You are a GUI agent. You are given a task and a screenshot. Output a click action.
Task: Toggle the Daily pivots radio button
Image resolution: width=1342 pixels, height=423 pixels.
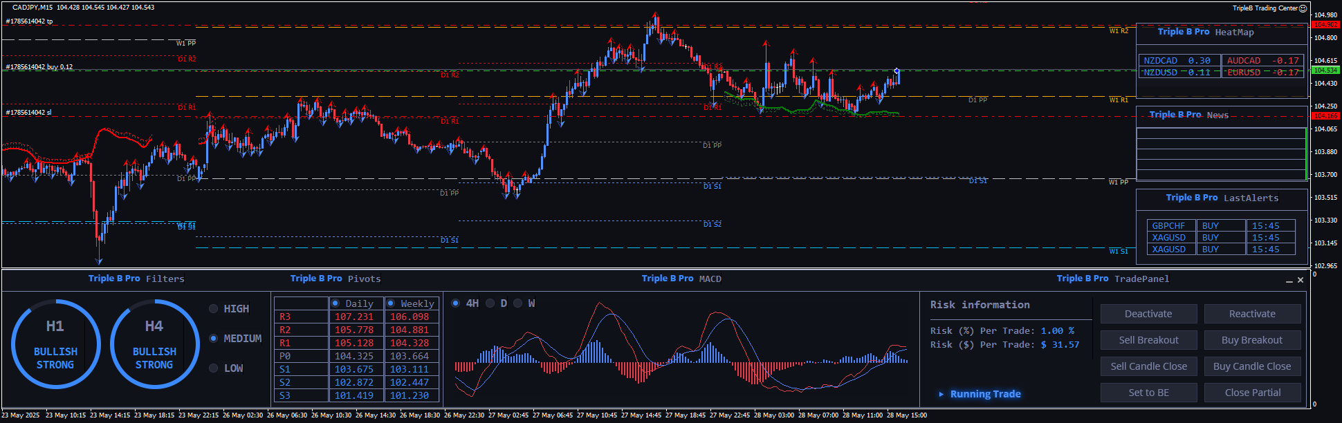(335, 303)
